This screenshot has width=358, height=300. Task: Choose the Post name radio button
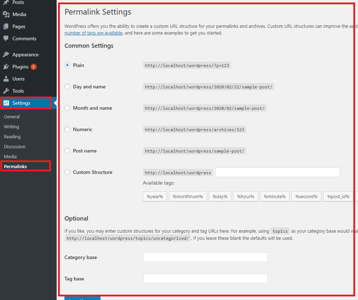click(x=67, y=151)
